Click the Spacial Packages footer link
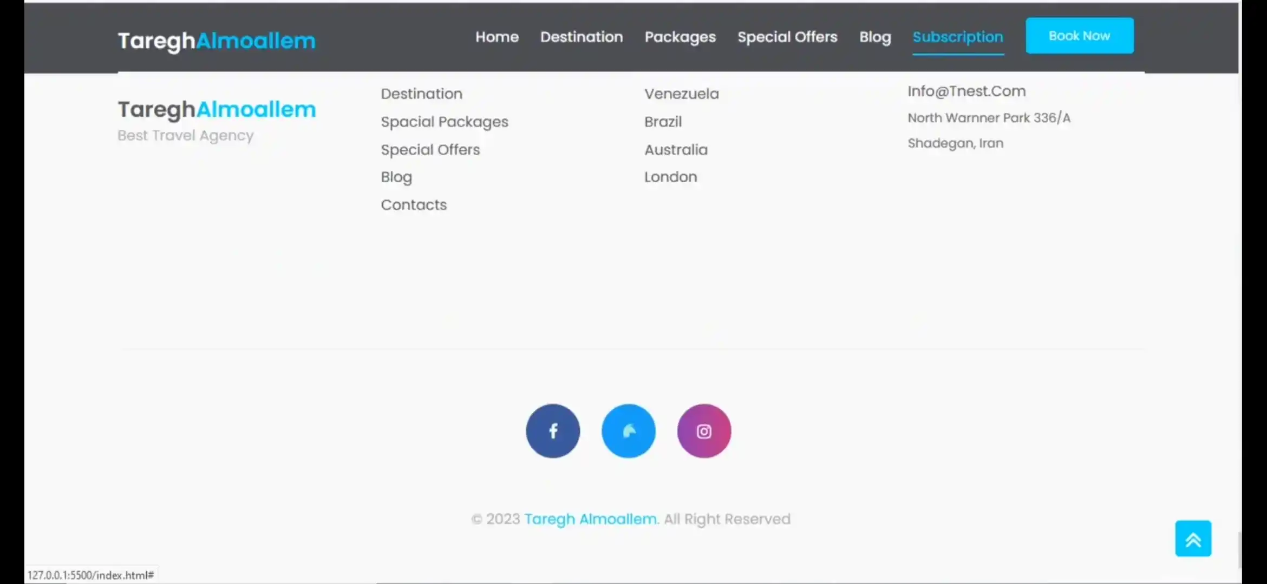This screenshot has height=584, width=1267. pos(444,122)
